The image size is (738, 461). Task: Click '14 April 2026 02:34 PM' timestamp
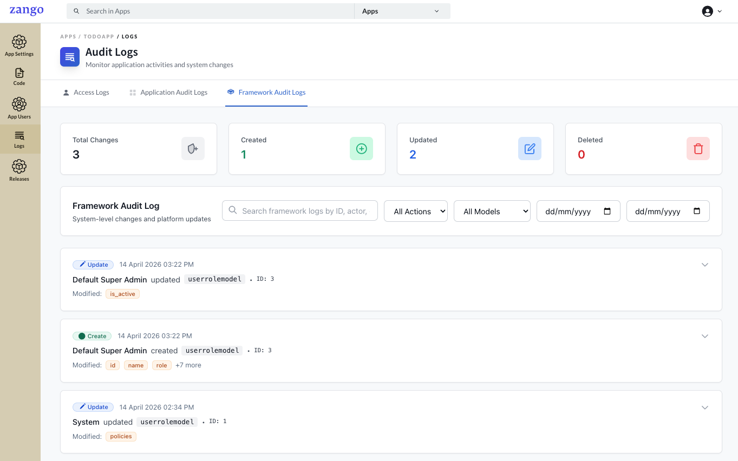[156, 407]
